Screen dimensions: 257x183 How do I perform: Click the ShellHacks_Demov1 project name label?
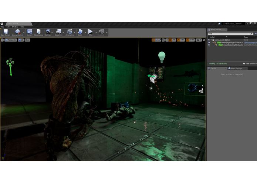(233, 24)
